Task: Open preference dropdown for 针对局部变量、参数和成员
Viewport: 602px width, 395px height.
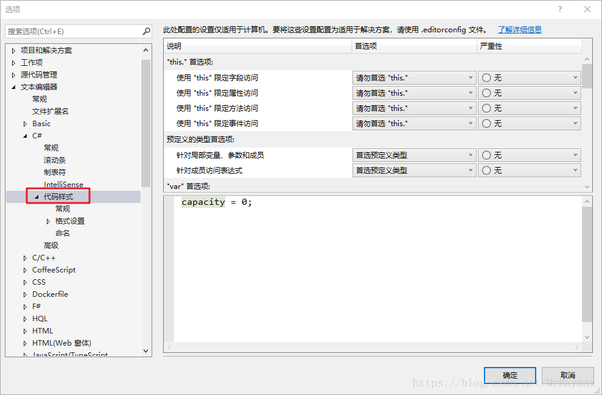Action: click(415, 155)
